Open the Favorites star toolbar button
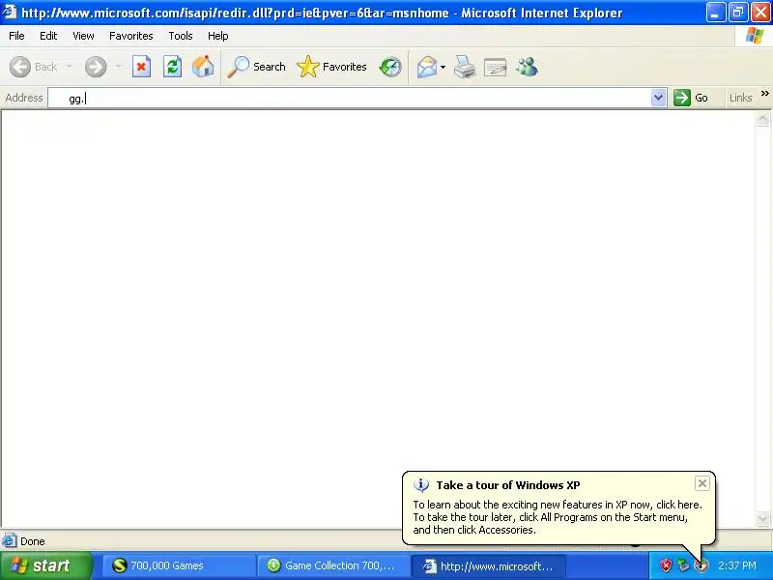Image resolution: width=773 pixels, height=580 pixels. (331, 67)
